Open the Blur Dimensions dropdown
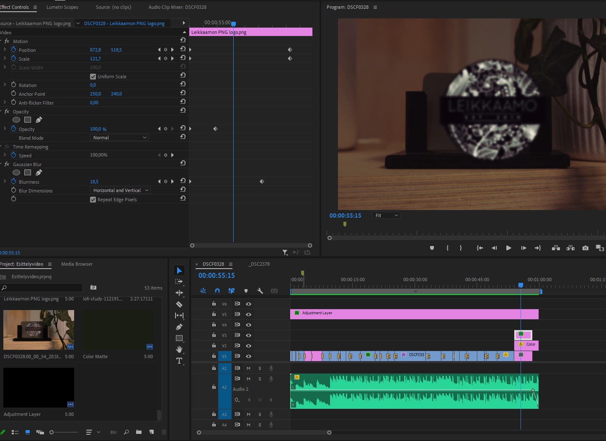Screen dimensions: 606x441 [x=120, y=190]
